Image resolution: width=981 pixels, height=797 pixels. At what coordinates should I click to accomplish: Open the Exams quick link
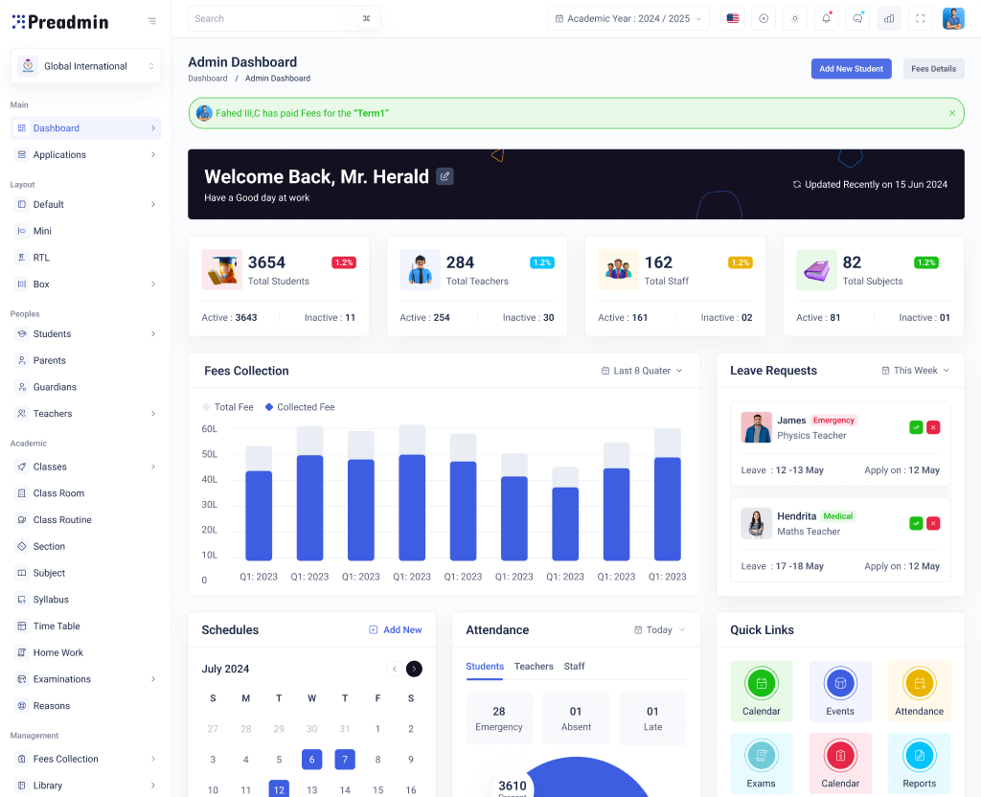coord(762,763)
